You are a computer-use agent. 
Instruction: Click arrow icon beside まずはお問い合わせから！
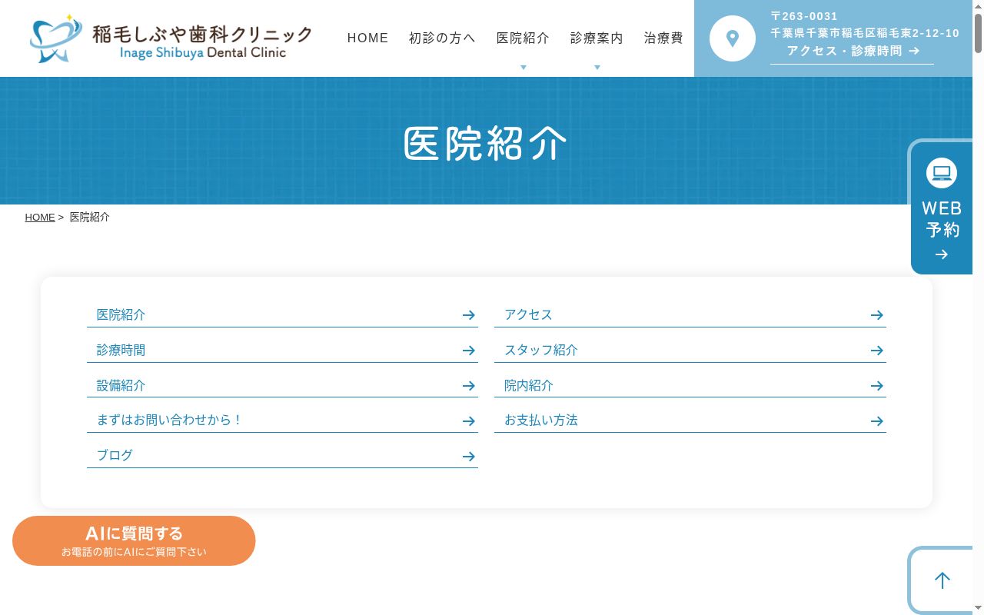point(469,421)
